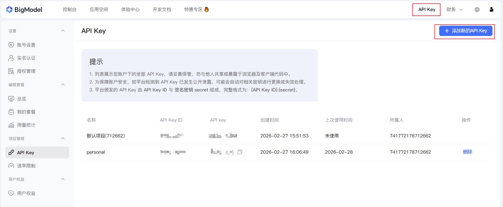Collapse the 用户权益 section chevron

pos(63,179)
